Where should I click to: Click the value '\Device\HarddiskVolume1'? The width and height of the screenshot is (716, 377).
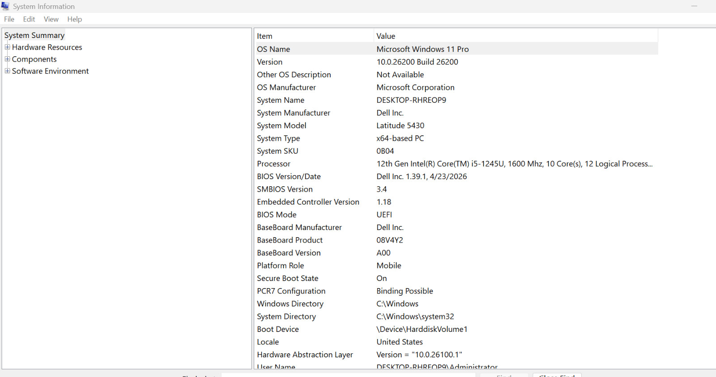pos(422,329)
